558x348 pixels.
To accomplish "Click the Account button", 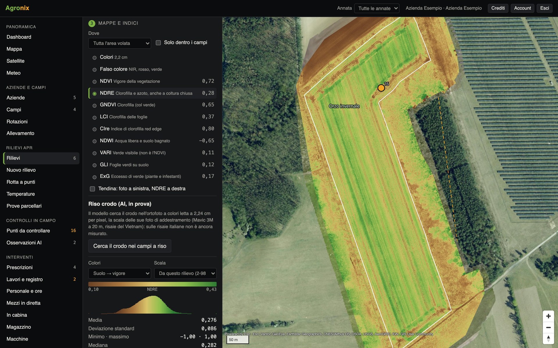I will [522, 8].
